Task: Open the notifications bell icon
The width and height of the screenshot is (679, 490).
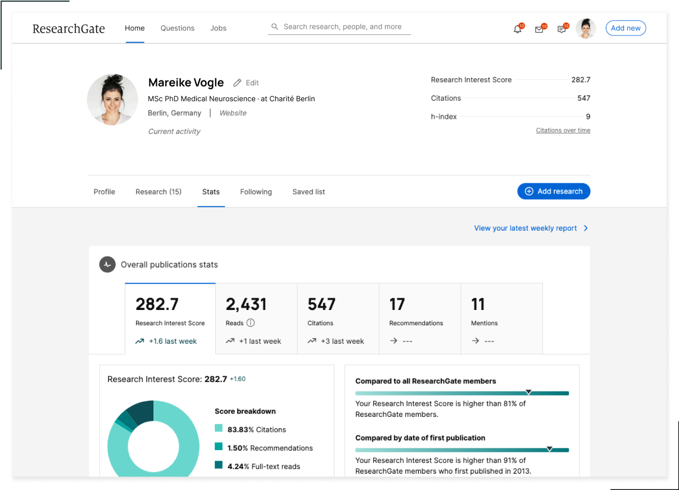Action: pyautogui.click(x=517, y=29)
